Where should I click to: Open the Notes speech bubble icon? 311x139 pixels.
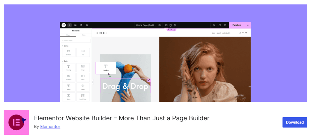(x=87, y=25)
